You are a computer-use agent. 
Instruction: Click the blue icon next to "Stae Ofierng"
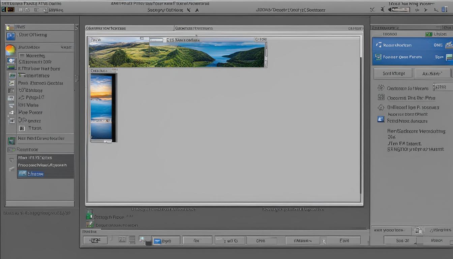[11, 36]
